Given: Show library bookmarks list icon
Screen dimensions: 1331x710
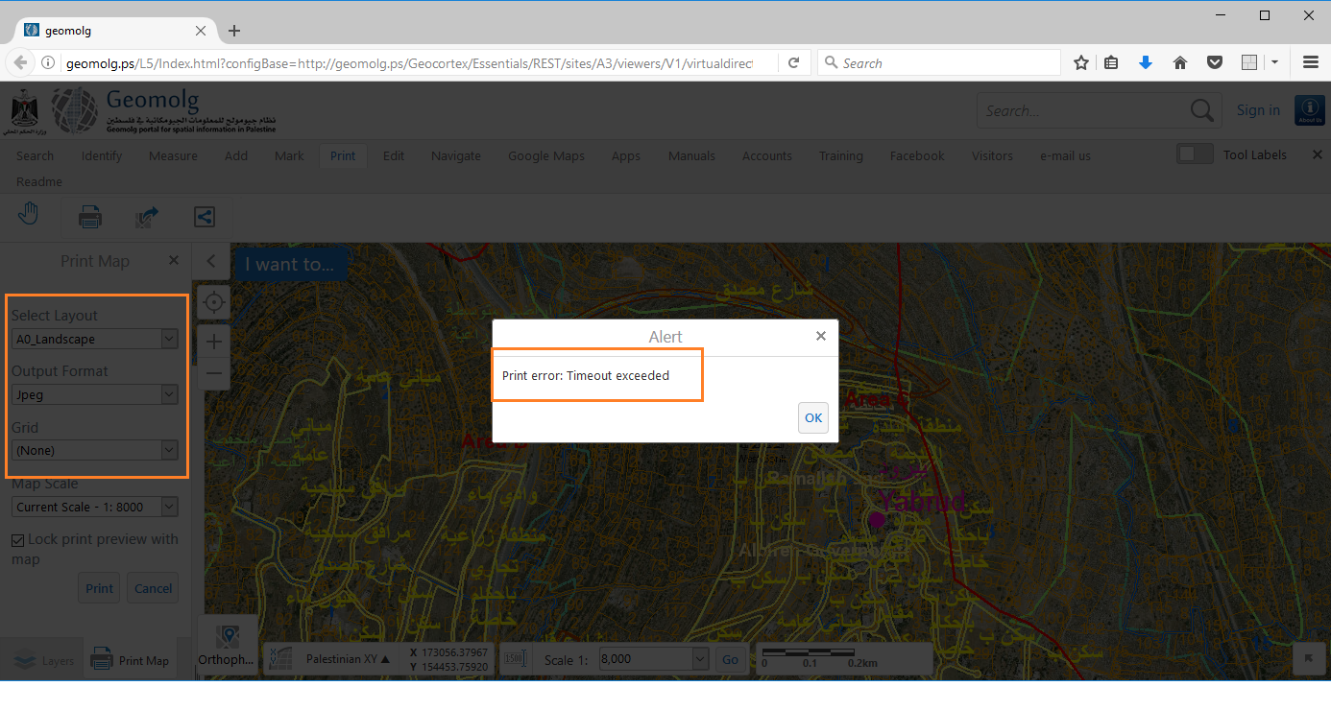Looking at the screenshot, I should 1111,62.
